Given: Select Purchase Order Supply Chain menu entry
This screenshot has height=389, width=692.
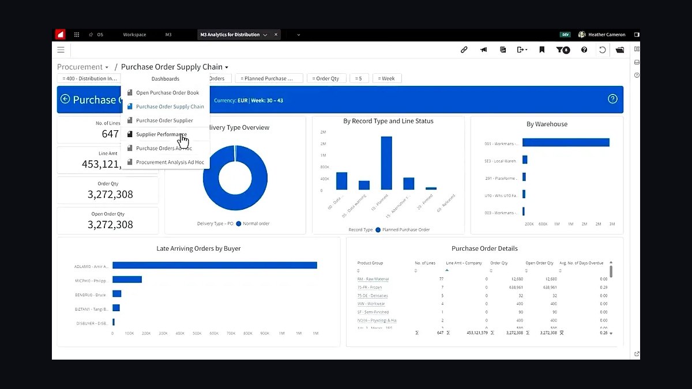Looking at the screenshot, I should [x=165, y=107].
